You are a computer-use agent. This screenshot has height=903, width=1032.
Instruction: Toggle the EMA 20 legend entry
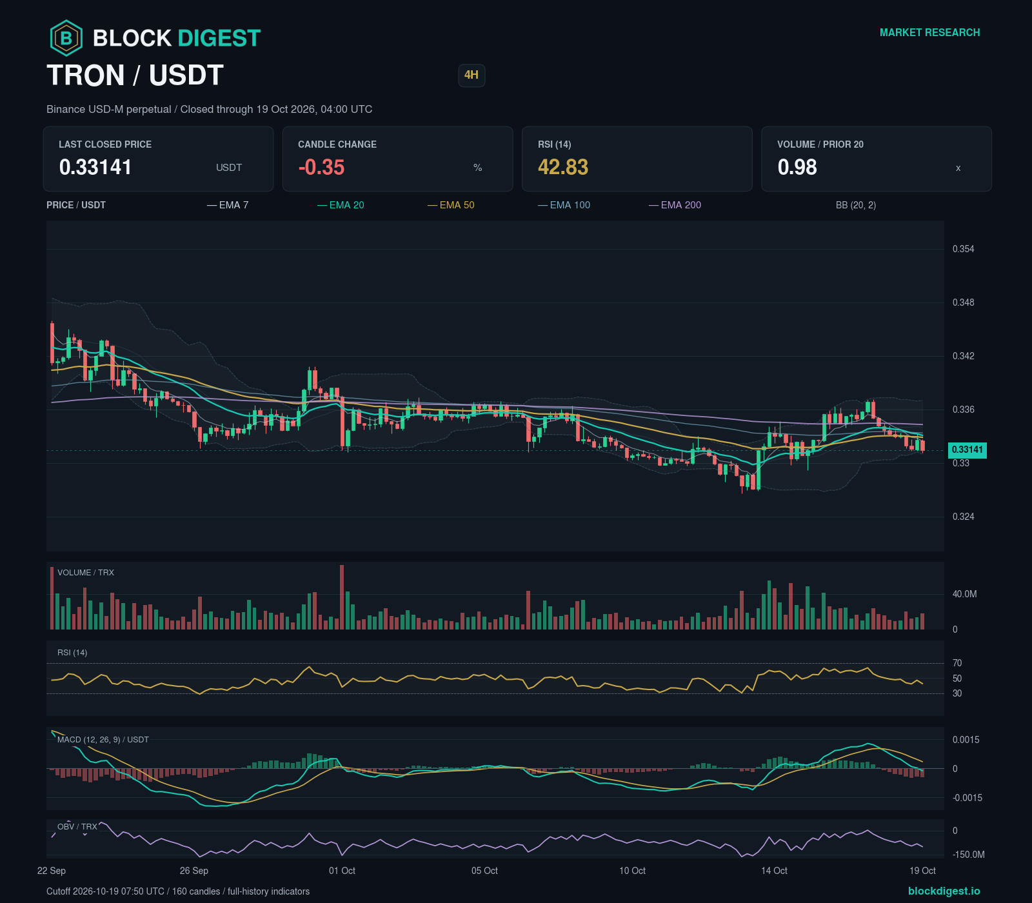tap(341, 205)
